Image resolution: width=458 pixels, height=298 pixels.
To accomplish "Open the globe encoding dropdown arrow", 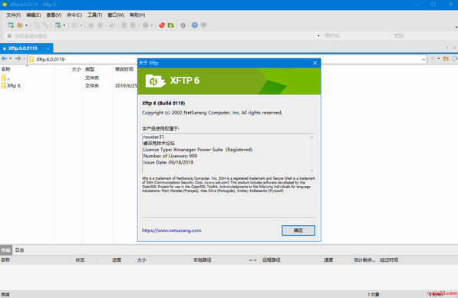I will pos(151,25).
